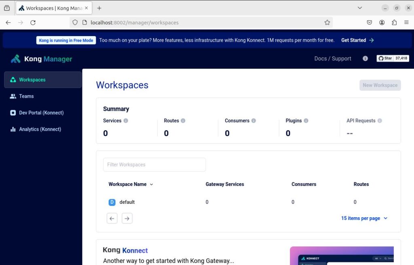This screenshot has height=265, width=414.
Task: Bookmark this page with star icon
Action: (x=327, y=23)
